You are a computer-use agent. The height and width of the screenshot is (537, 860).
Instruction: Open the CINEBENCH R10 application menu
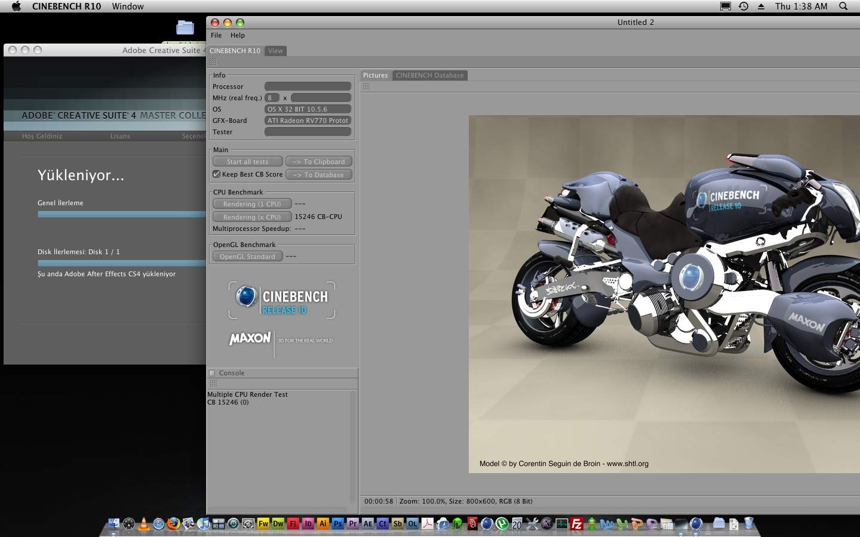pyautogui.click(x=66, y=7)
